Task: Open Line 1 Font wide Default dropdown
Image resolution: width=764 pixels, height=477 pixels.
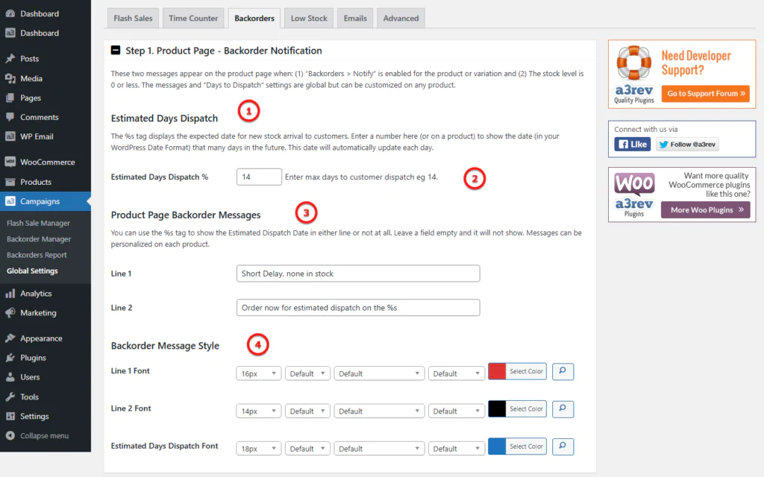Action: [x=378, y=373]
